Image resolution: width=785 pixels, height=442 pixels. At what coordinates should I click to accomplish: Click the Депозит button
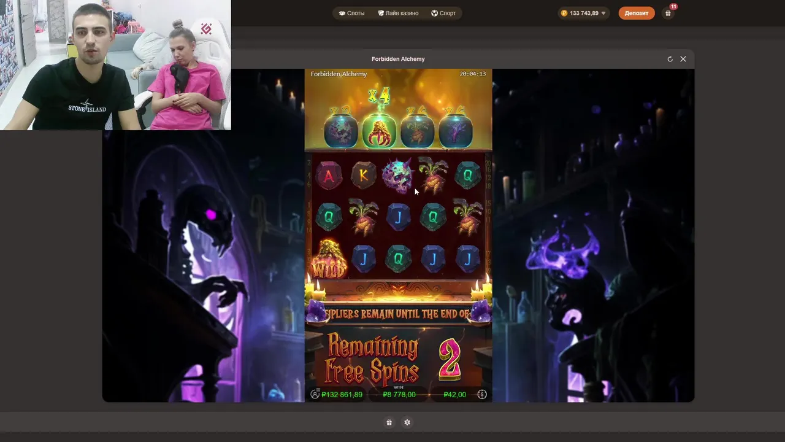[x=636, y=13]
